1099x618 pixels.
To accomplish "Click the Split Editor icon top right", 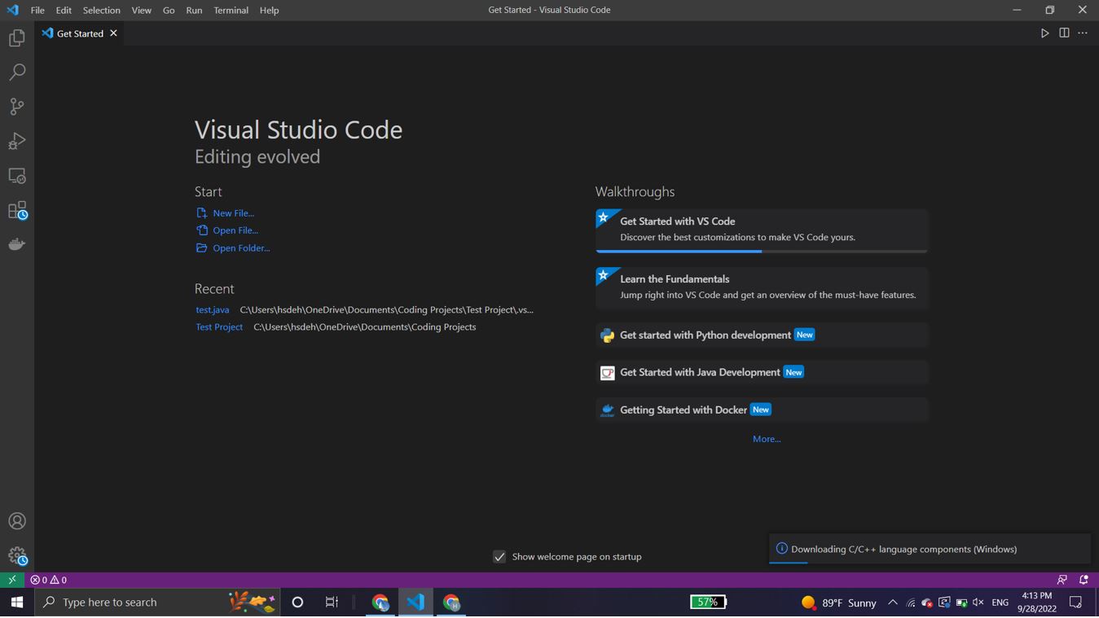I will pos(1063,33).
